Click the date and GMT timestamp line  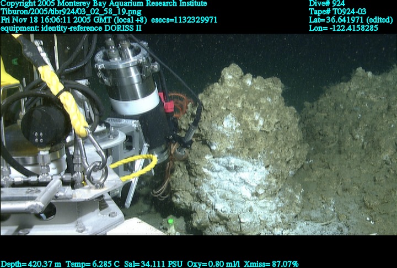72,19
